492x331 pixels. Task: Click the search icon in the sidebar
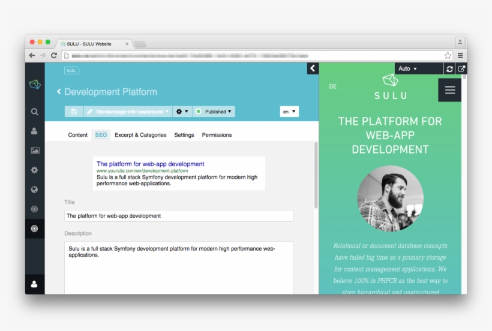click(x=35, y=112)
